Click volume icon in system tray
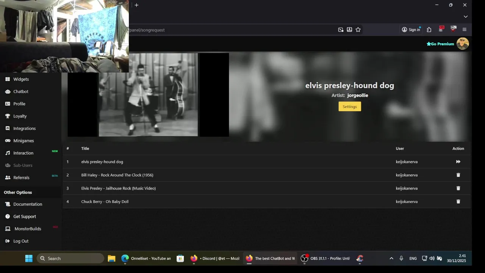The image size is (485, 273). tap(432, 259)
